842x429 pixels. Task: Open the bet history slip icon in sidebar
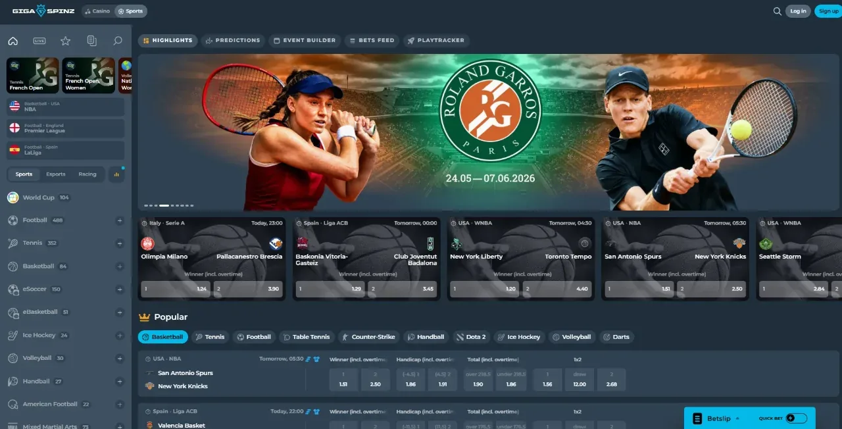[91, 41]
